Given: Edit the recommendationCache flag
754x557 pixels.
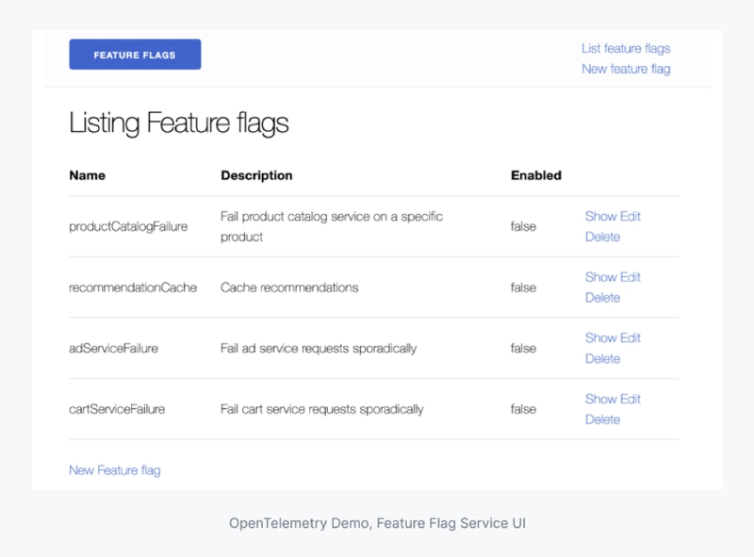Looking at the screenshot, I should click(631, 277).
